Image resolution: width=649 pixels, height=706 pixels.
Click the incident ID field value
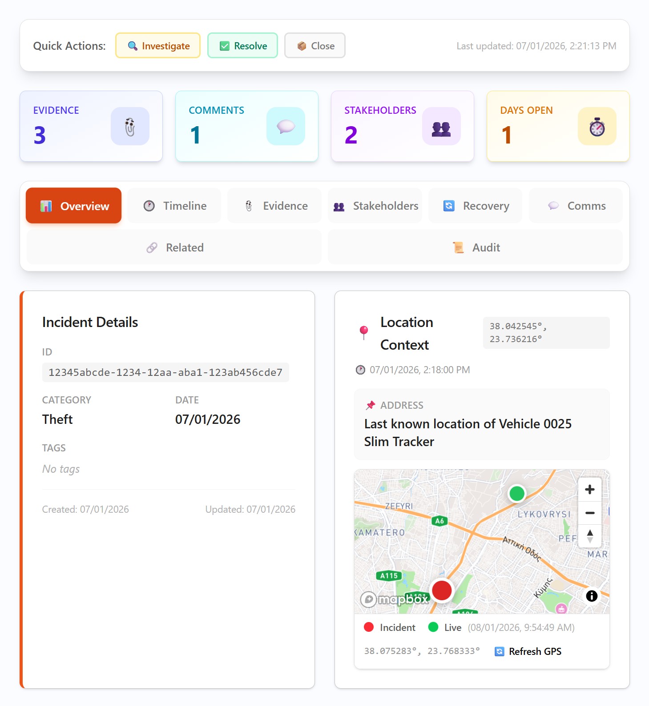point(165,372)
